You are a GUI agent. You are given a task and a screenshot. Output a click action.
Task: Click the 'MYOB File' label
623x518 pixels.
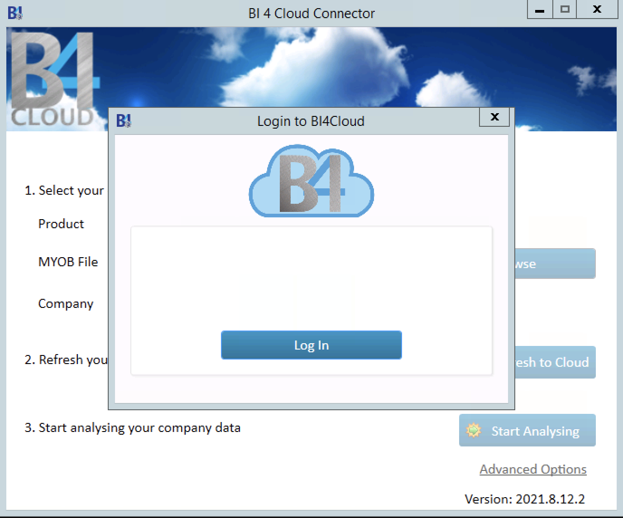68,262
